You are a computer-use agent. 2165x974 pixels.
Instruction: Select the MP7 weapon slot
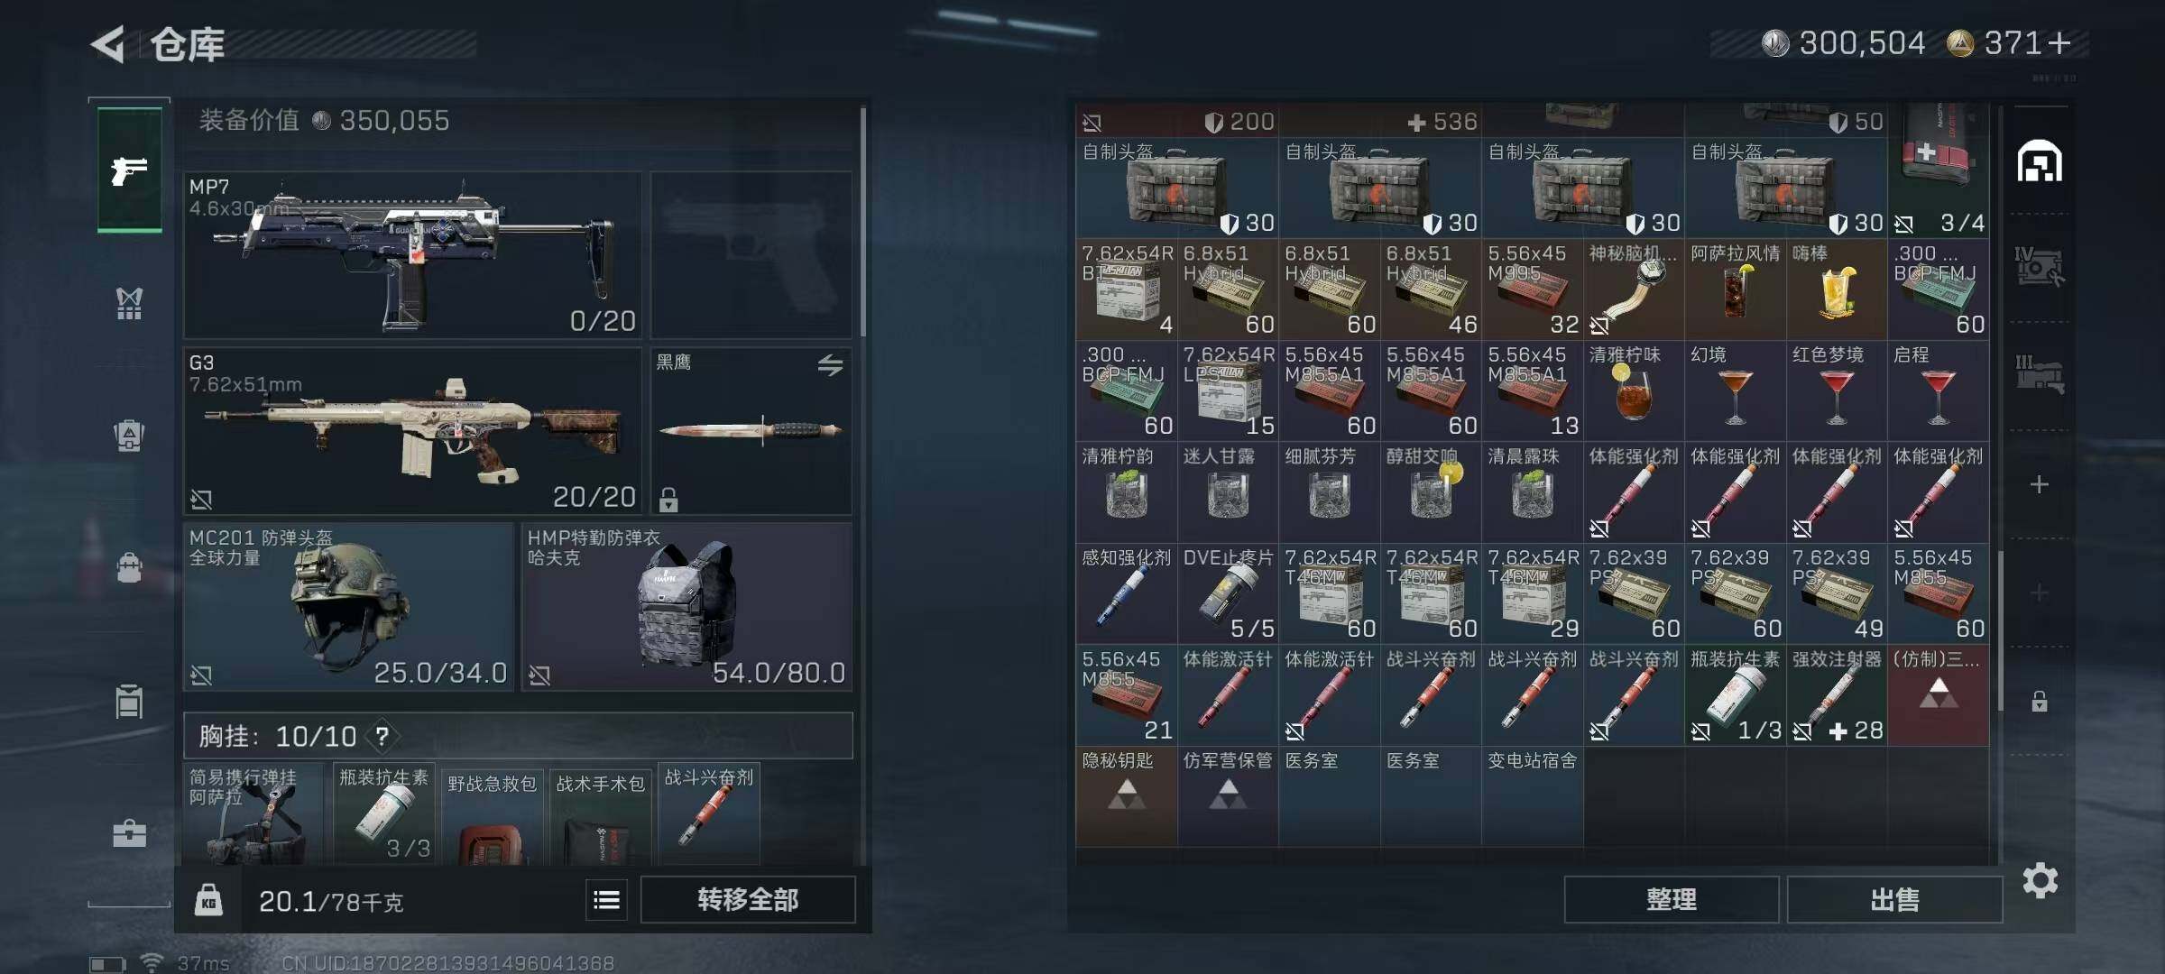point(412,255)
